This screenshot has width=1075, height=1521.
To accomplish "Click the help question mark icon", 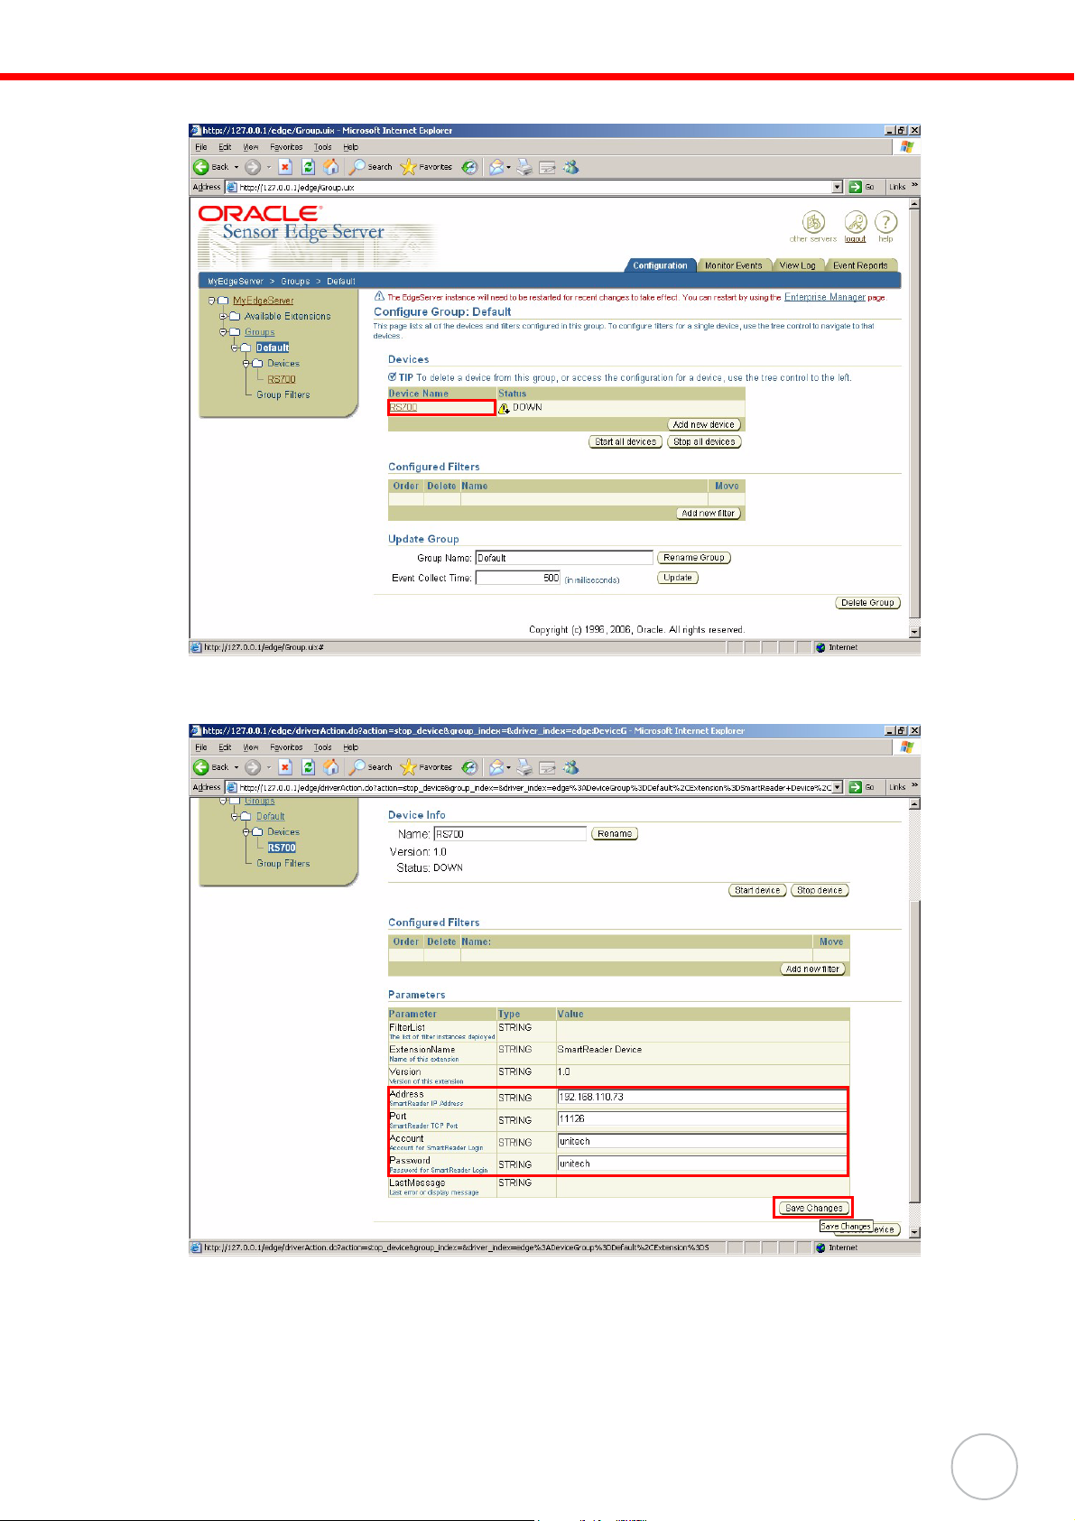I will pos(886,222).
